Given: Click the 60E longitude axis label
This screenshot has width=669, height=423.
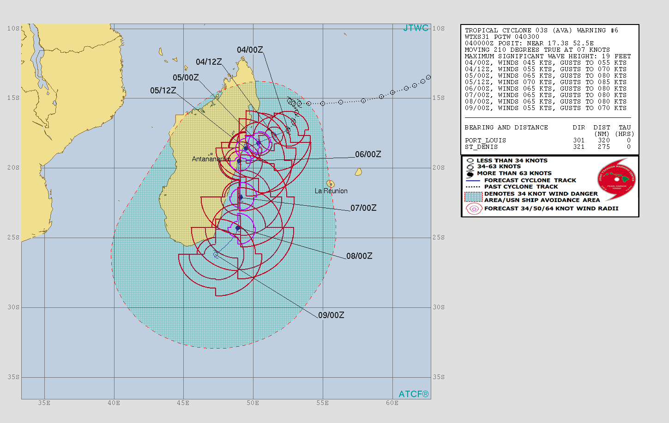Looking at the screenshot, I should tap(392, 403).
